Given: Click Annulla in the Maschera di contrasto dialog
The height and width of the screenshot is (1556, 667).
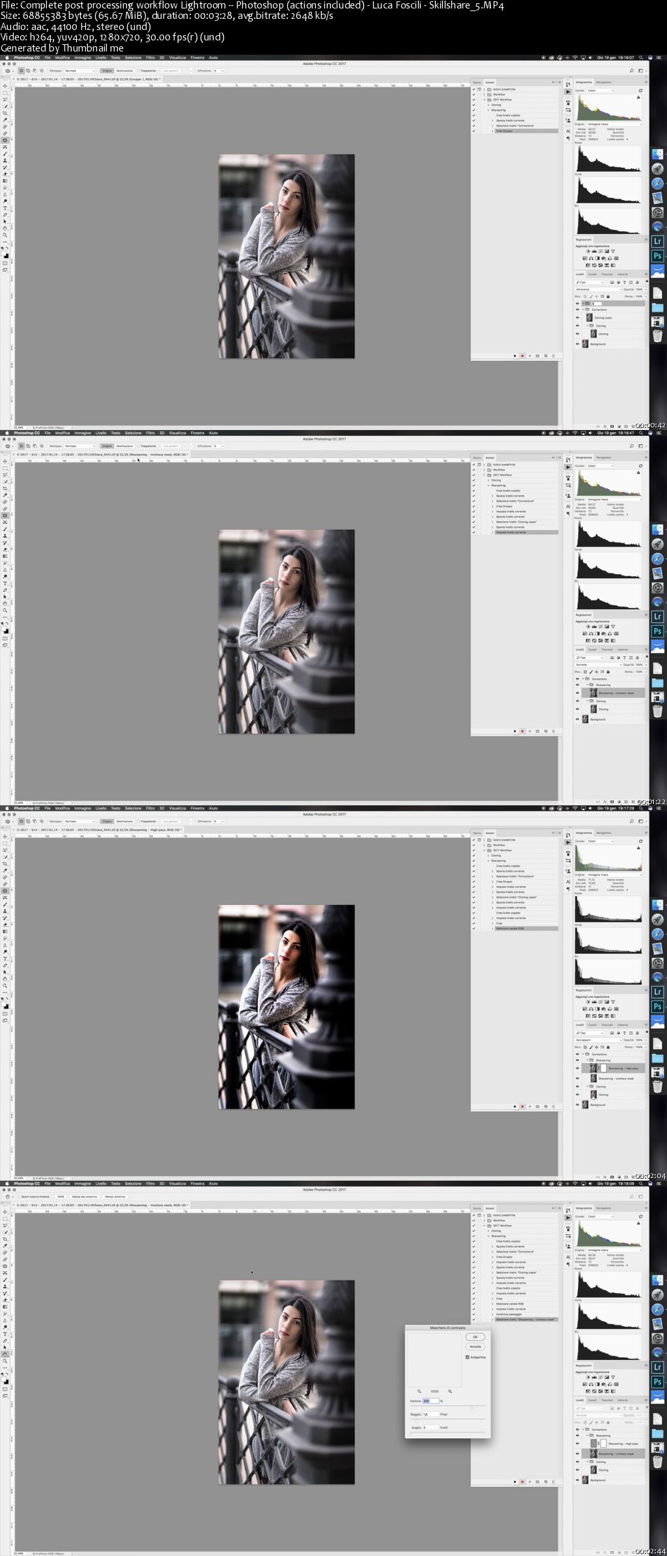Looking at the screenshot, I should coord(475,1347).
